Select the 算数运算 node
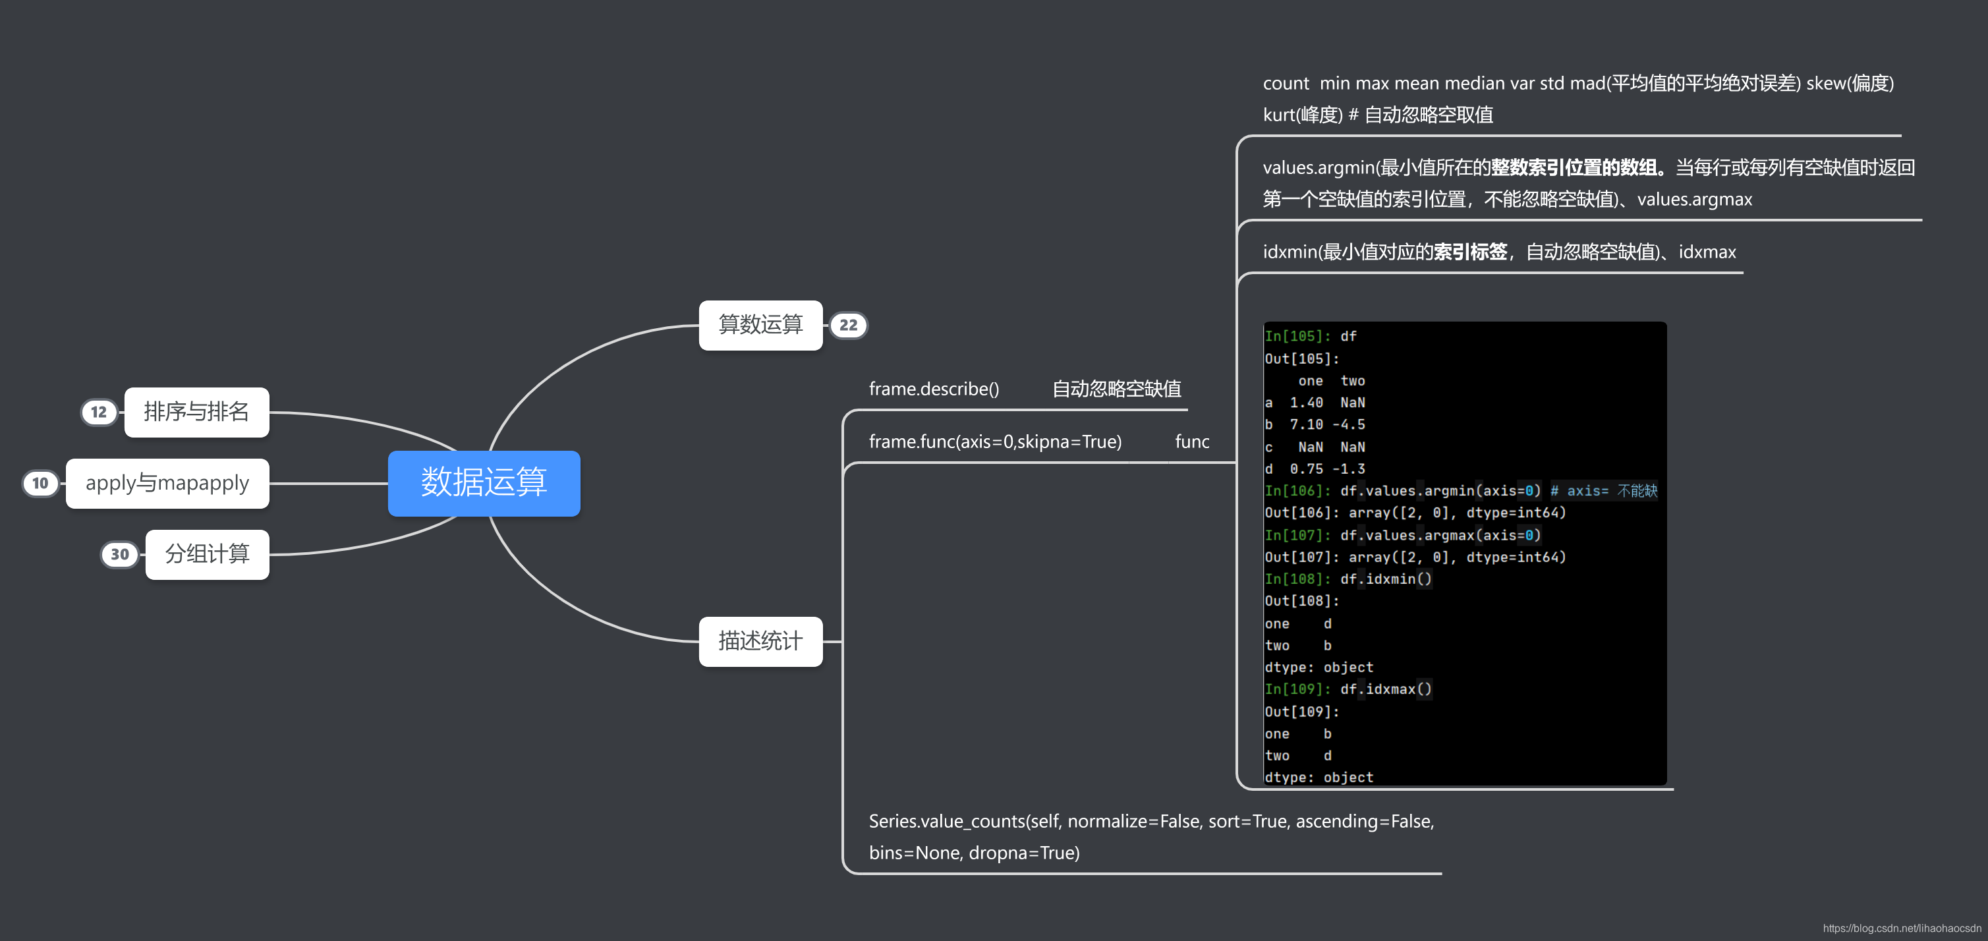The width and height of the screenshot is (1988, 941). 760,325
